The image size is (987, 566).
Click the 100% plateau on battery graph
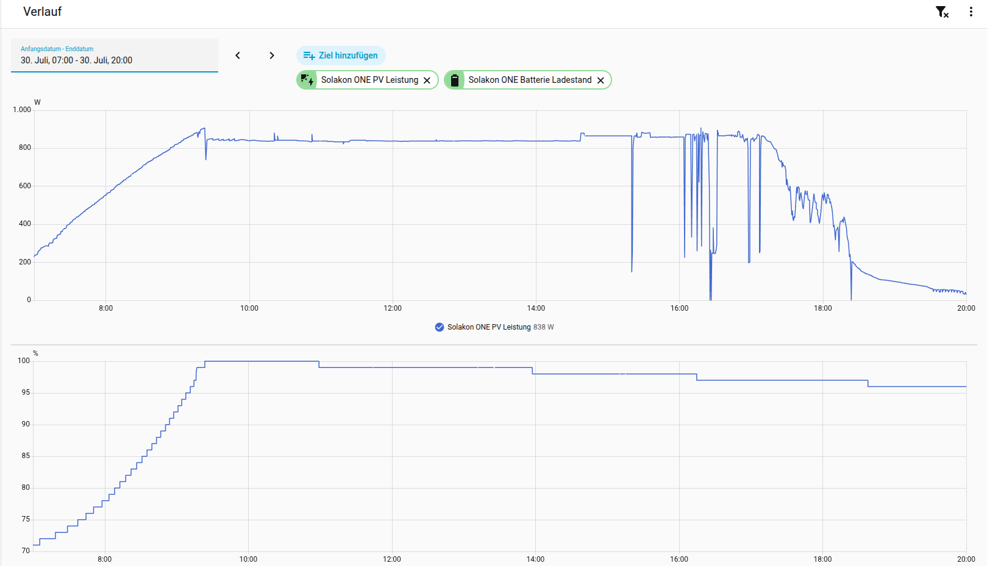pyautogui.click(x=262, y=361)
